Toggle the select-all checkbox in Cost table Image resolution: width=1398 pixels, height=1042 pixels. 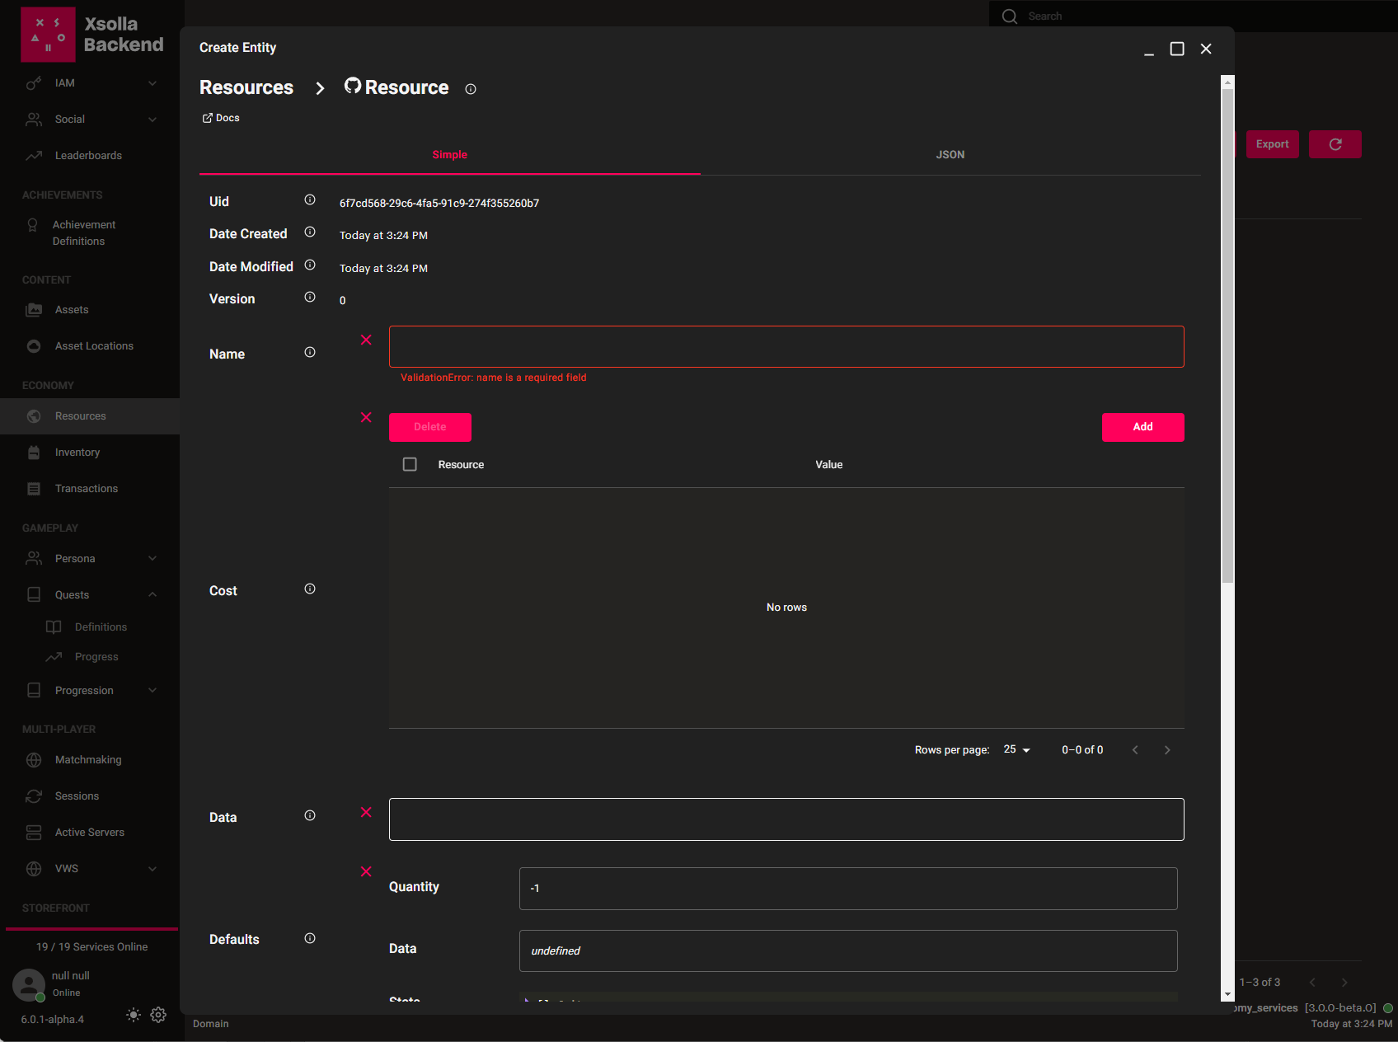point(410,464)
